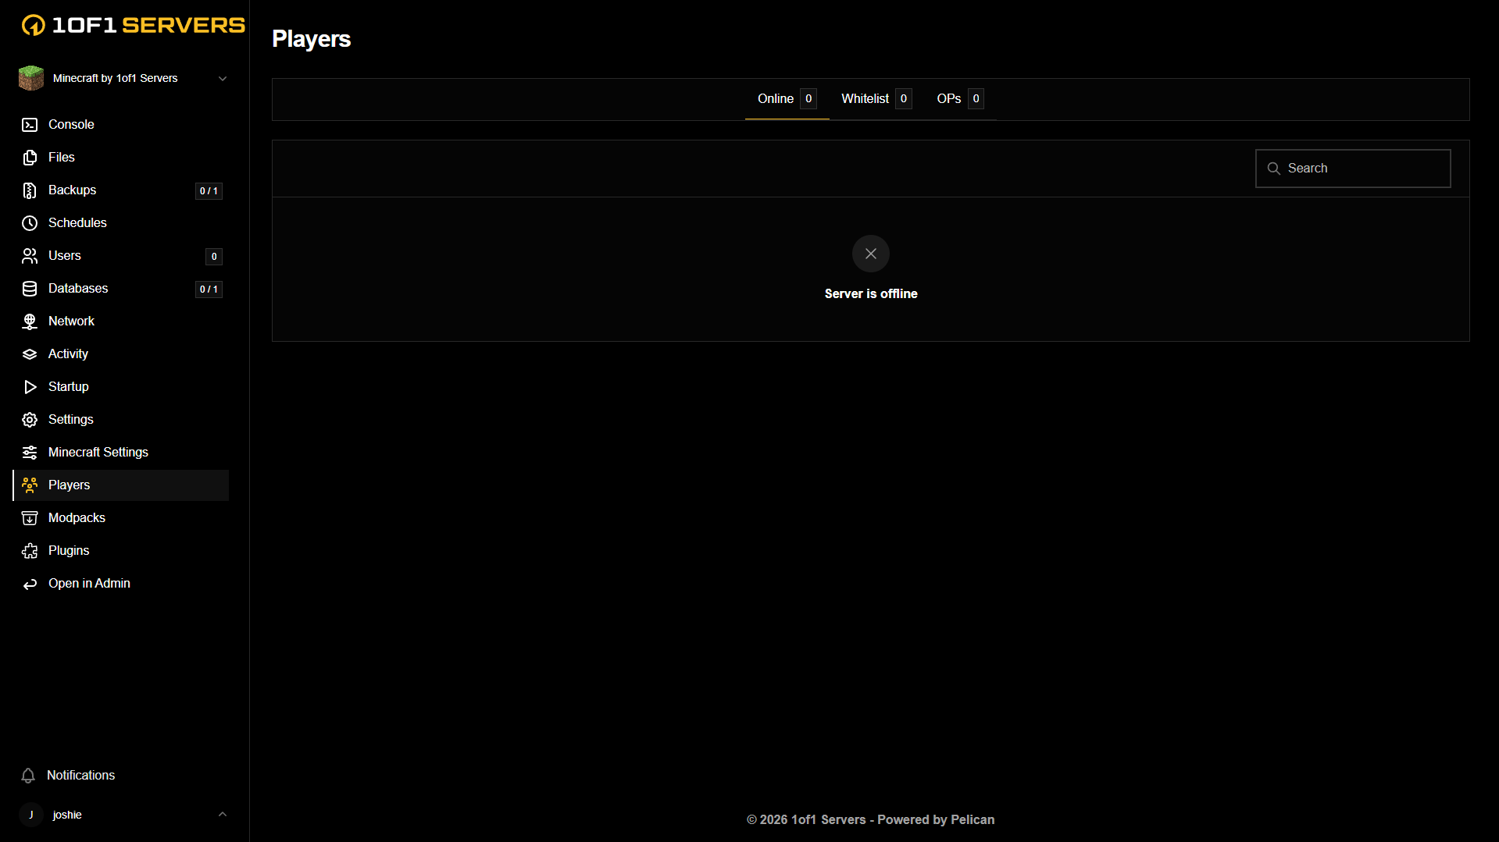Click the 'Server is offline' message text
The width and height of the screenshot is (1499, 842).
tap(871, 294)
